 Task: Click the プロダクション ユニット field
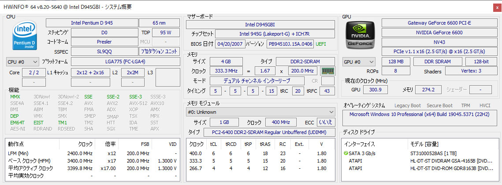(159, 51)
